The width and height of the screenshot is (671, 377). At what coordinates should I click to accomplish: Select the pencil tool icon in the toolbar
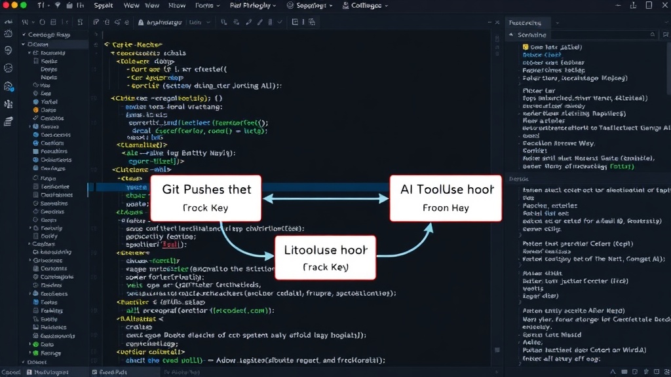click(x=248, y=22)
